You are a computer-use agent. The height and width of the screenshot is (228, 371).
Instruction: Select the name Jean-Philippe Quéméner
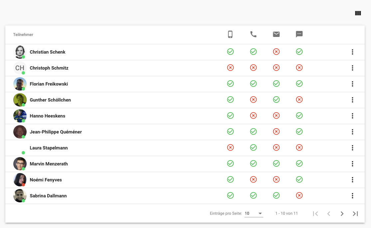pyautogui.click(x=56, y=132)
